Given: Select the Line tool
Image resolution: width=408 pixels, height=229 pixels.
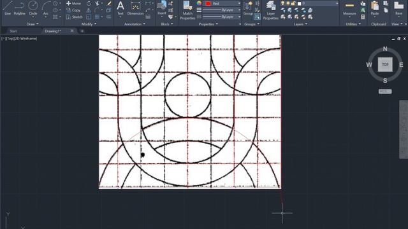Looking at the screenshot, I should [x=8, y=8].
